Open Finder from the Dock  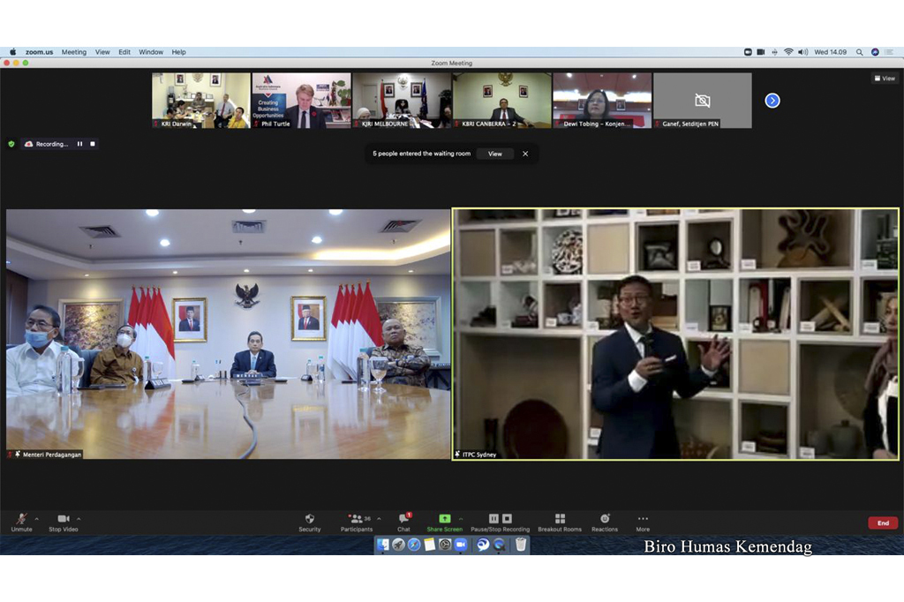click(x=383, y=545)
